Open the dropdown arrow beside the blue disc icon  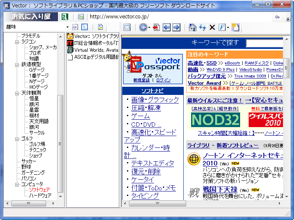point(149,28)
